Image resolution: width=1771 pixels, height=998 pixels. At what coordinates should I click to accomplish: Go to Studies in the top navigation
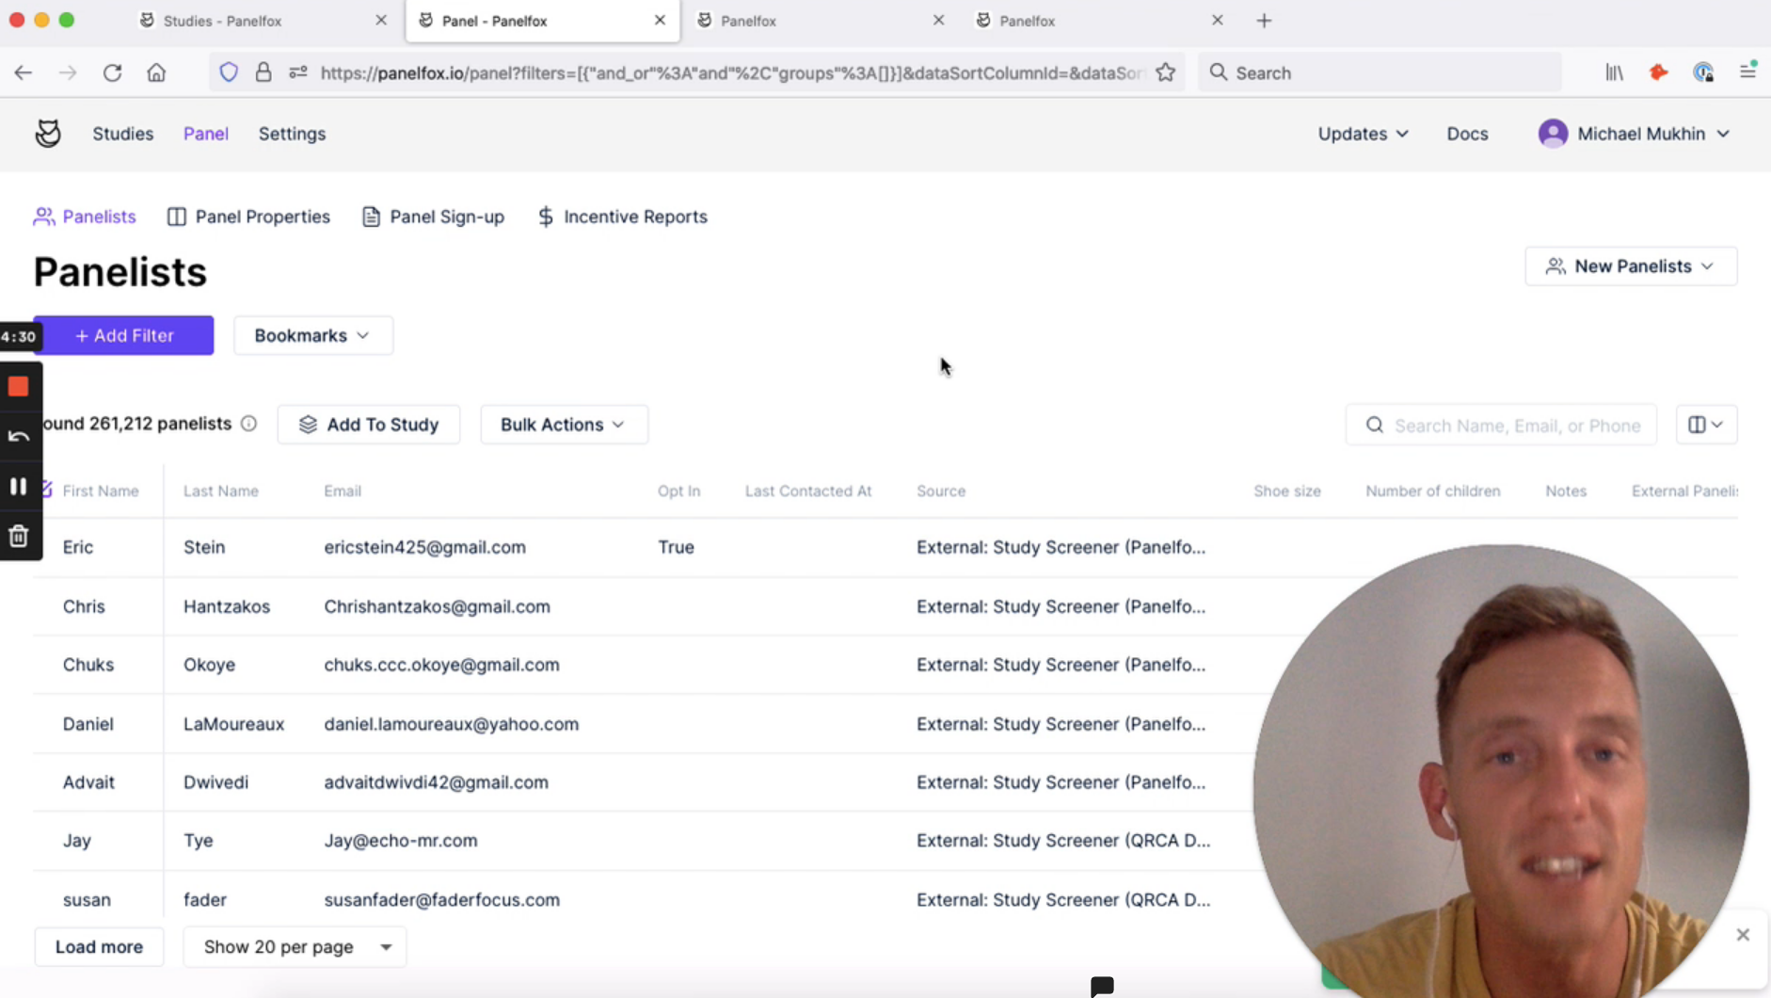tap(123, 134)
